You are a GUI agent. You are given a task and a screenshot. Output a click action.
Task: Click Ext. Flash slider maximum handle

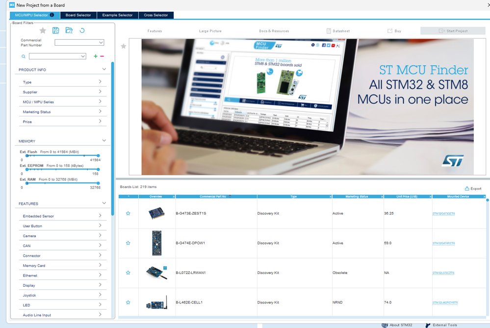point(98,156)
